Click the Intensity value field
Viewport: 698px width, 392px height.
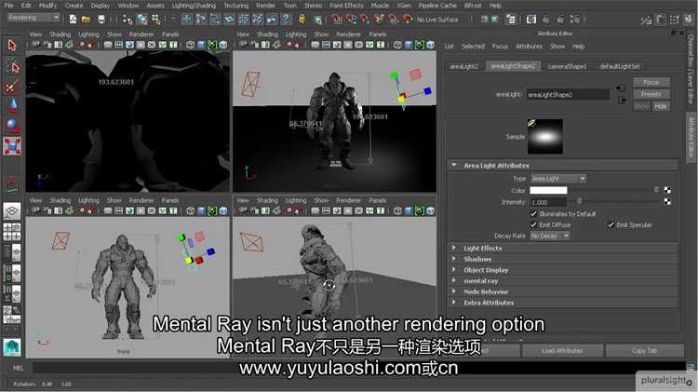click(x=548, y=202)
